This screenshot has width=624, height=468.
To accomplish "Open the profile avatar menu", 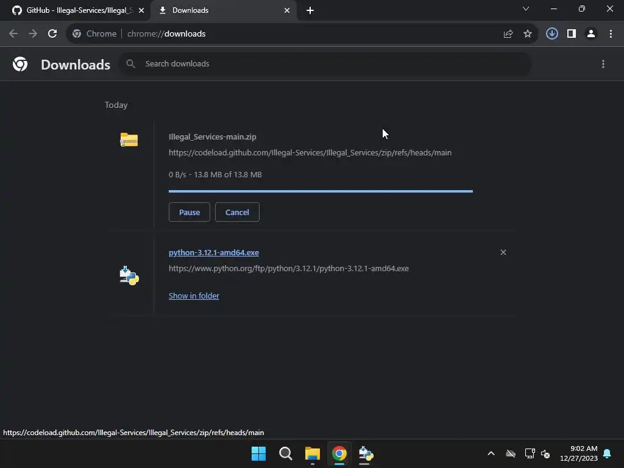I will coord(591,34).
